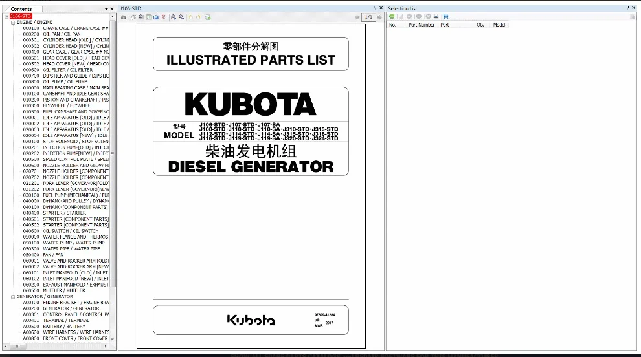Open 000100 CRANK CASE section
The image size is (641, 357).
point(65,28)
